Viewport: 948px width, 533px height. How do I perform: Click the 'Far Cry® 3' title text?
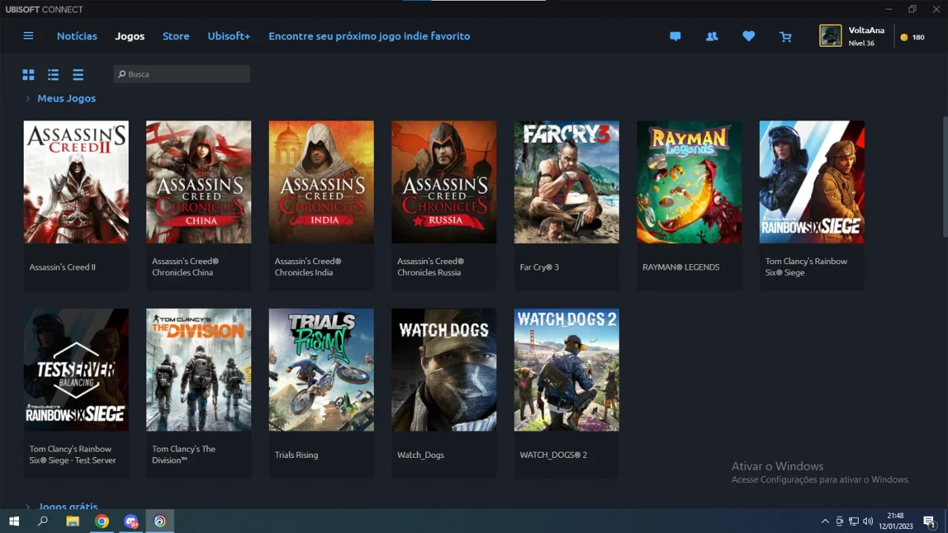540,267
